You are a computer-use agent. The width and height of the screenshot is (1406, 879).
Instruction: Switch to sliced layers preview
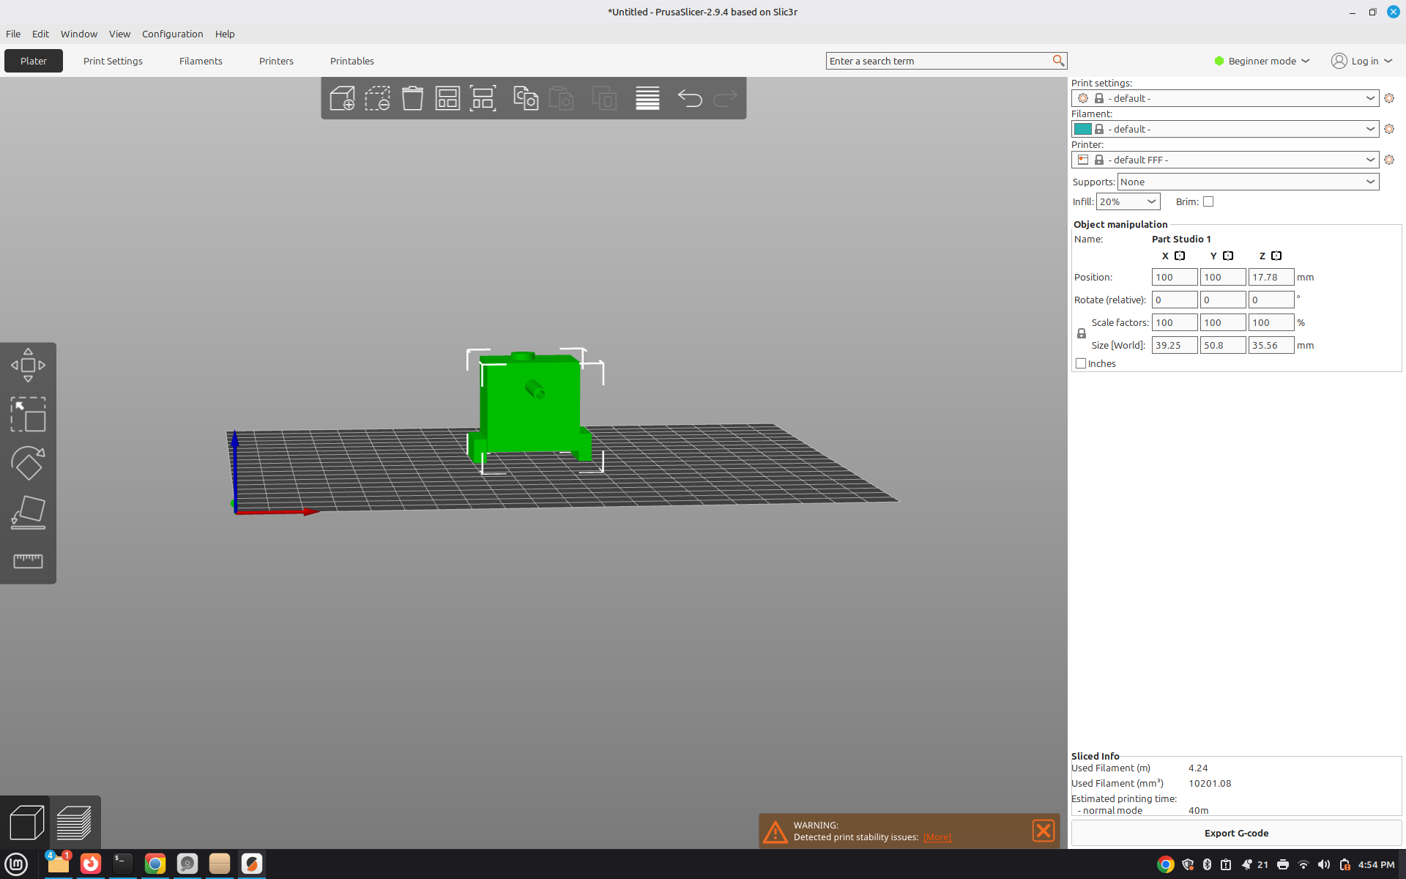point(74,822)
